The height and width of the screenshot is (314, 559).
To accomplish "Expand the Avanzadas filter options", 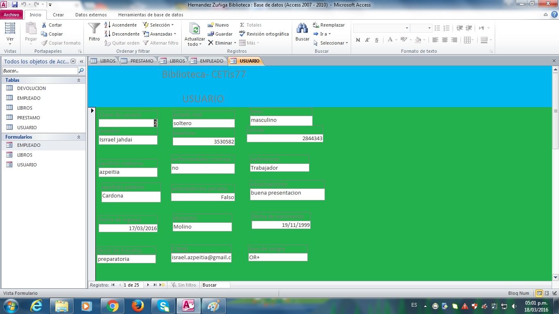I will point(160,34).
